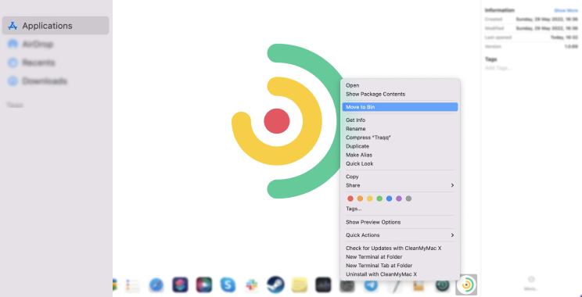
Task: Apply the green tag color
Action: pos(379,199)
